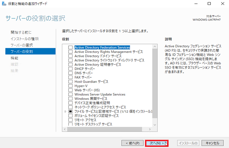This screenshot has width=229, height=148.
Task: Check the Windows 展開サービス checkbox
Action: (x=70, y=98)
